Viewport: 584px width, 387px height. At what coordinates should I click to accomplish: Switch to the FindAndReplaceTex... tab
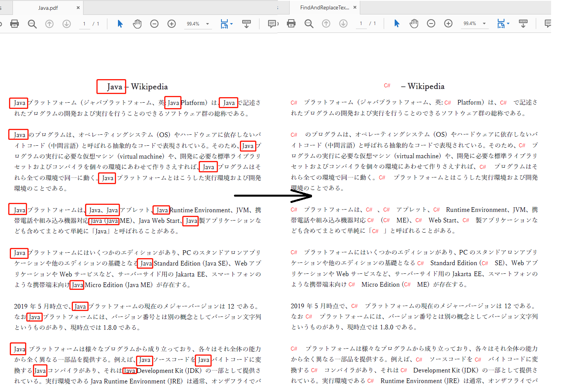click(324, 7)
